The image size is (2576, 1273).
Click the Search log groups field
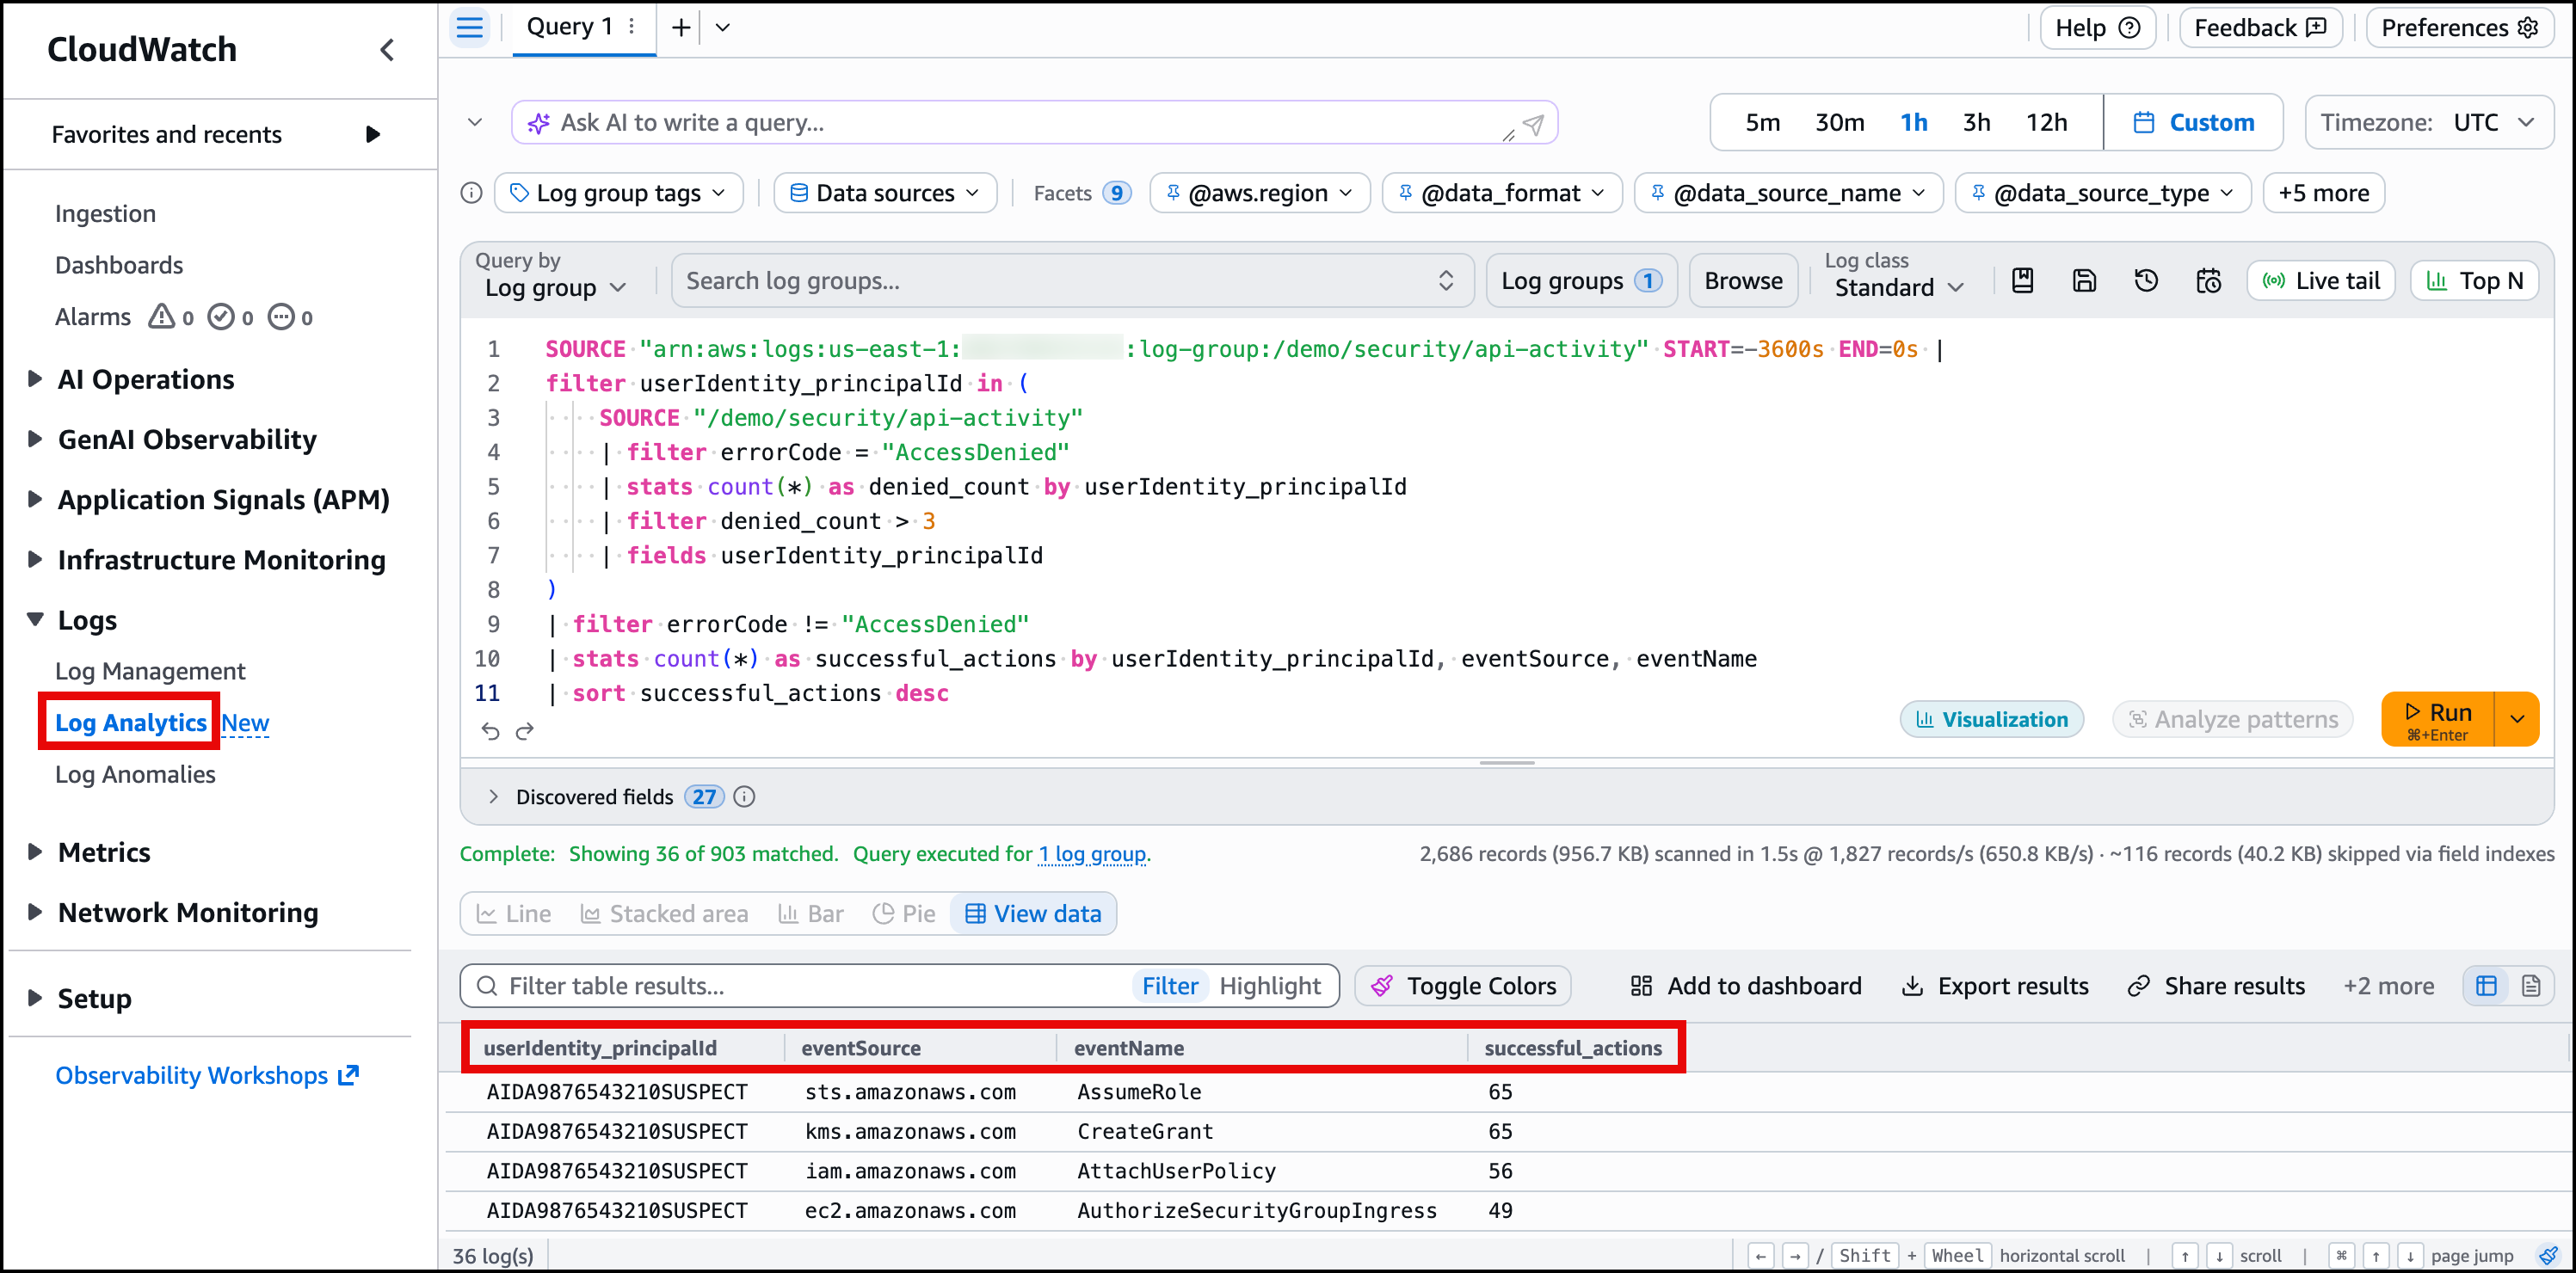click(x=1072, y=281)
